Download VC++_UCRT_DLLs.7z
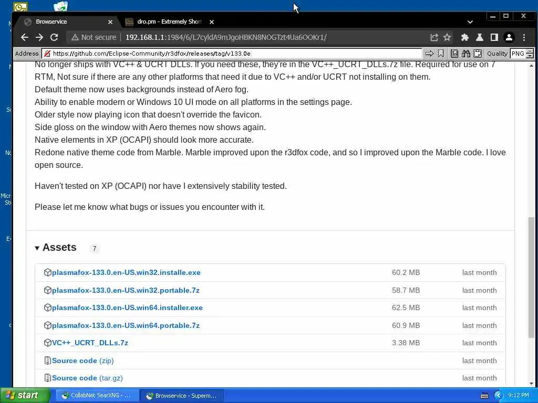Viewport: 538px width, 403px height. [90, 343]
